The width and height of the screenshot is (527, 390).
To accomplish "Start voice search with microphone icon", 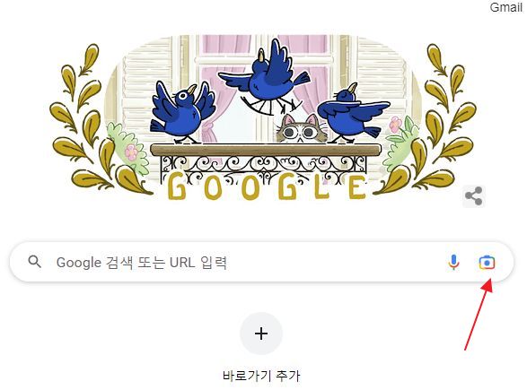I will [x=453, y=262].
